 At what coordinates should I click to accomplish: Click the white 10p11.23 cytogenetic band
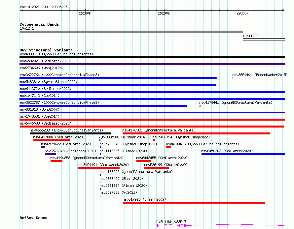pos(264,40)
